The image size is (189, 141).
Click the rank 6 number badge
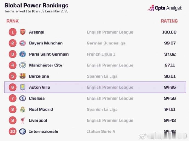click(13, 87)
